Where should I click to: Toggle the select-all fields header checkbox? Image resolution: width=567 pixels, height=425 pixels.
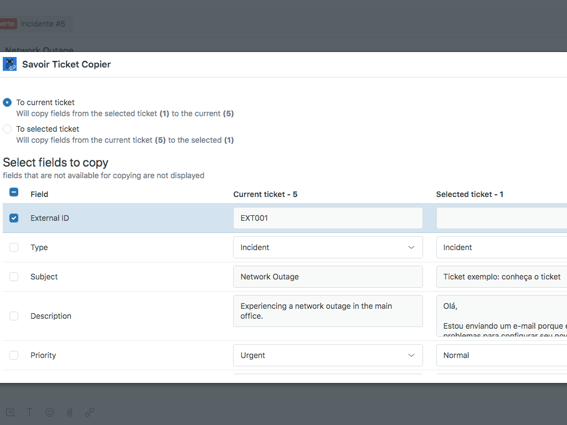coord(14,193)
